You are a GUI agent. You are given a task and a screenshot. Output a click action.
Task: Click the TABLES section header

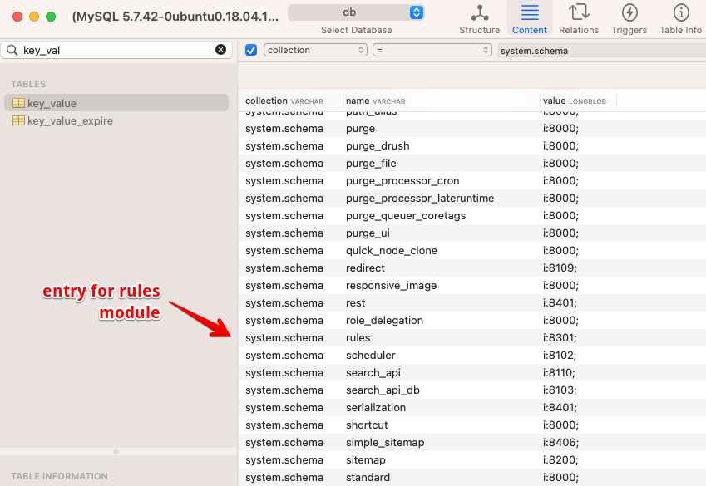(x=28, y=84)
